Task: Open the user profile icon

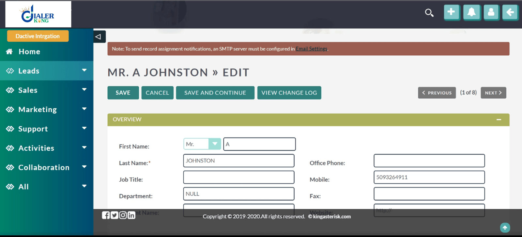Action: (x=491, y=12)
